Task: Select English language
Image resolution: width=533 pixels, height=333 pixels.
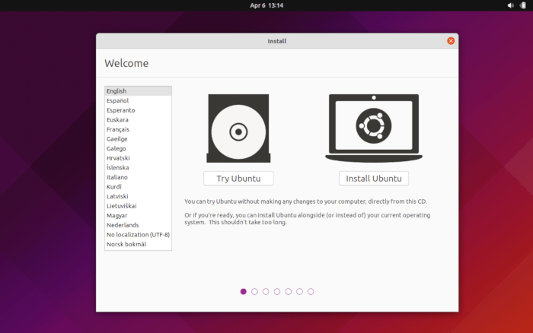Action: tap(138, 91)
